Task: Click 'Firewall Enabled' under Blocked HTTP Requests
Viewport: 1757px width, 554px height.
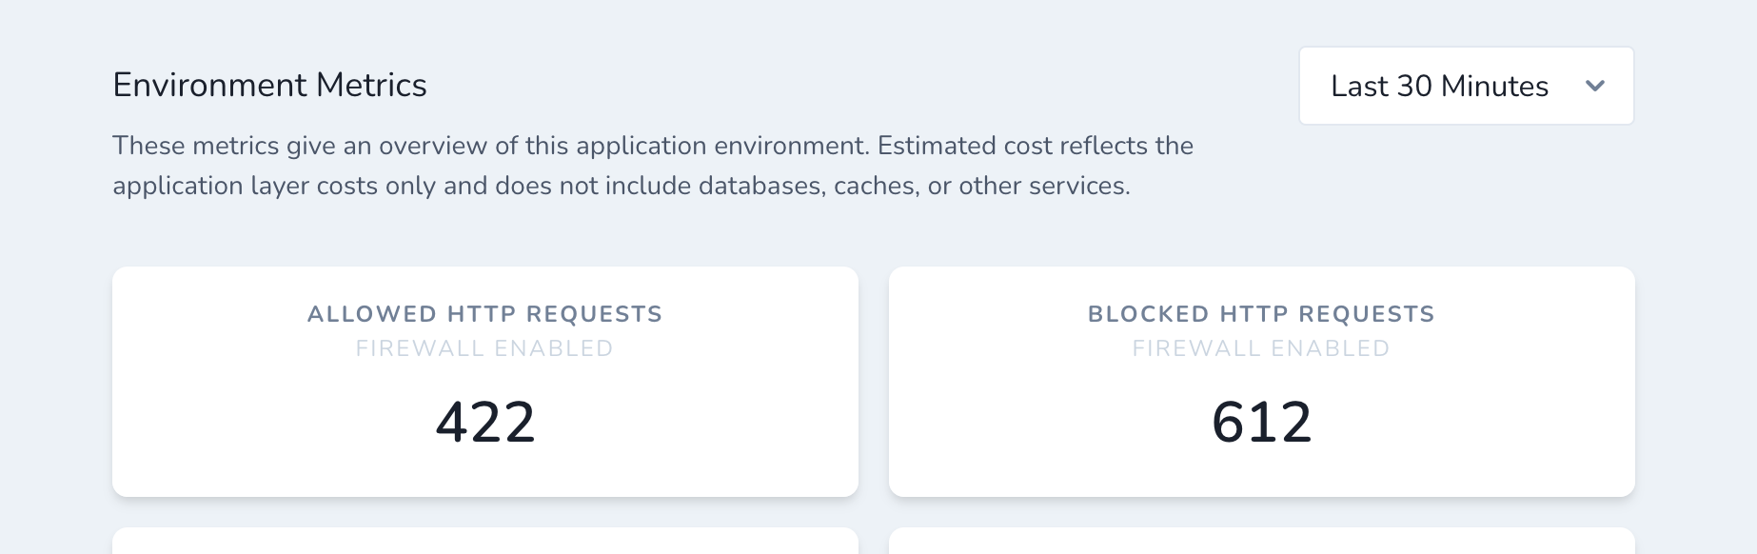Action: point(1261,348)
